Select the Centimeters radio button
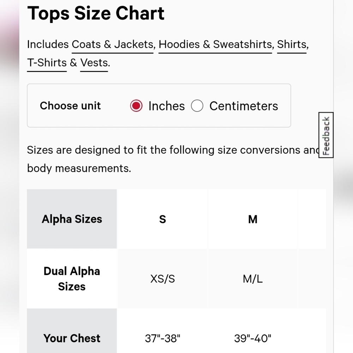 pyautogui.click(x=197, y=106)
